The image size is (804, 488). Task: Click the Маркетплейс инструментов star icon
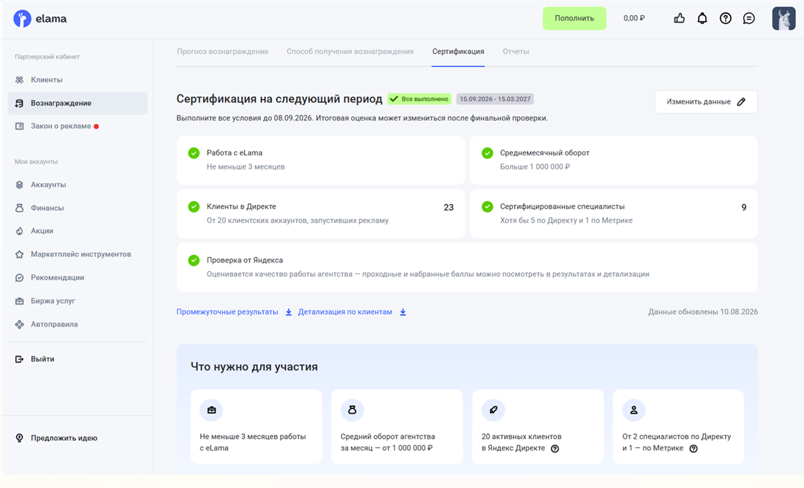click(x=19, y=254)
